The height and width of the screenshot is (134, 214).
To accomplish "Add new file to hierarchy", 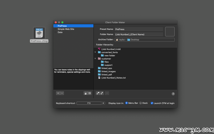I will tap(102, 93).
